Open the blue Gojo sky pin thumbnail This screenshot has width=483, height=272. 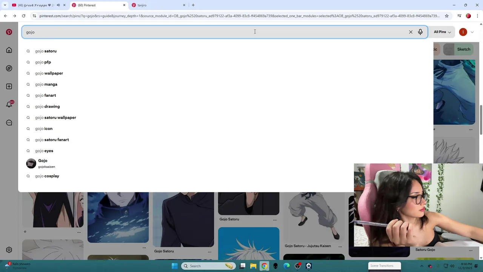(118, 217)
